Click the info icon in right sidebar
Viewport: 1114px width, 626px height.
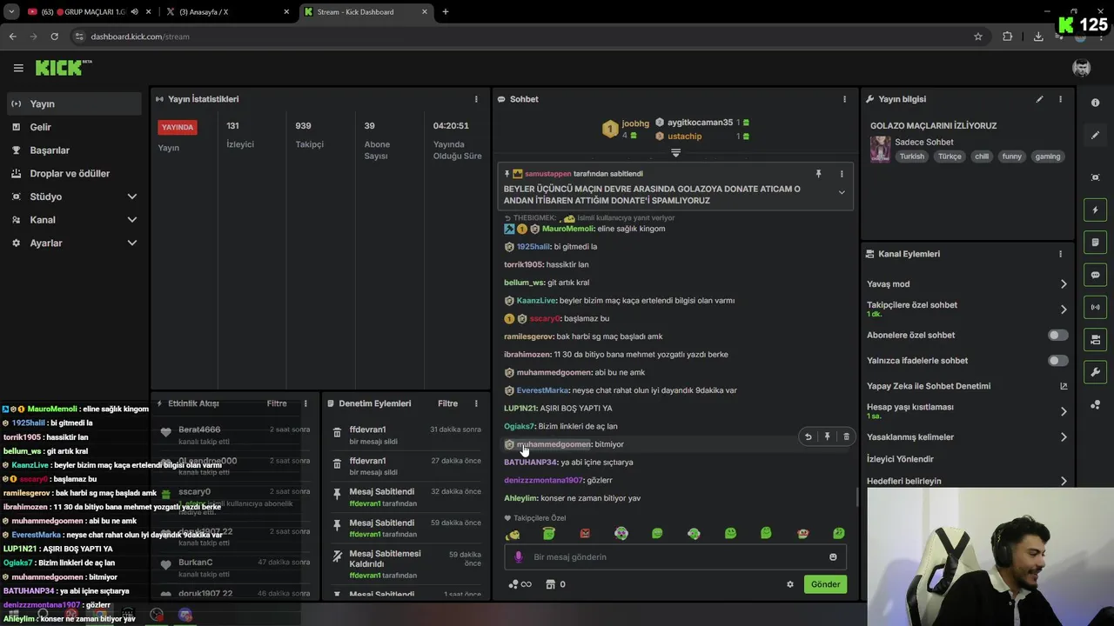[1096, 103]
